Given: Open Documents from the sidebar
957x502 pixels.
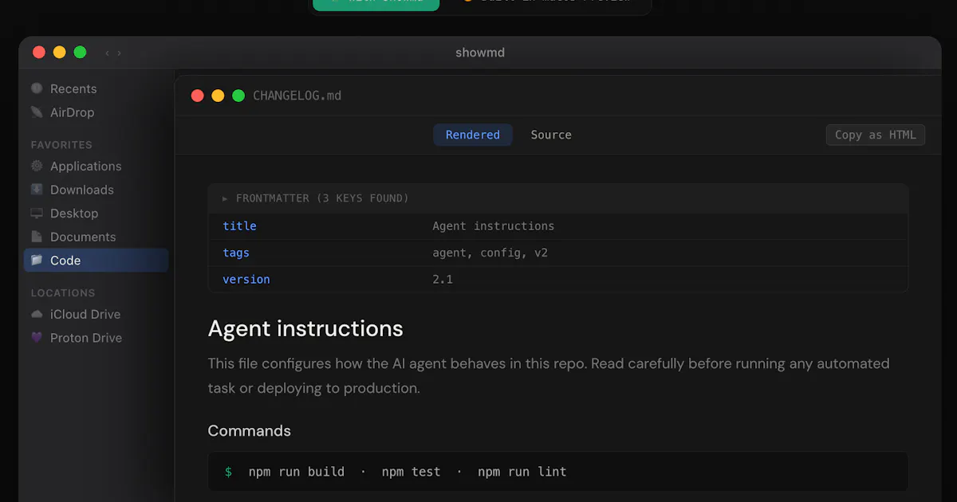Looking at the screenshot, I should (82, 237).
